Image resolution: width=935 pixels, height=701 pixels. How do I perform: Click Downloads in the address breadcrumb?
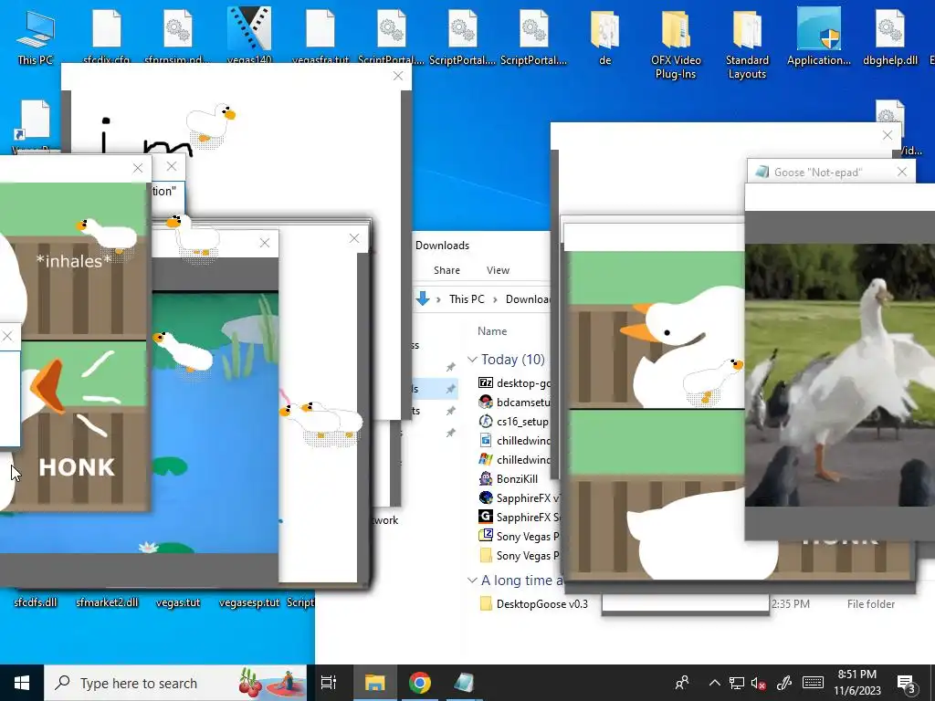[528, 299]
